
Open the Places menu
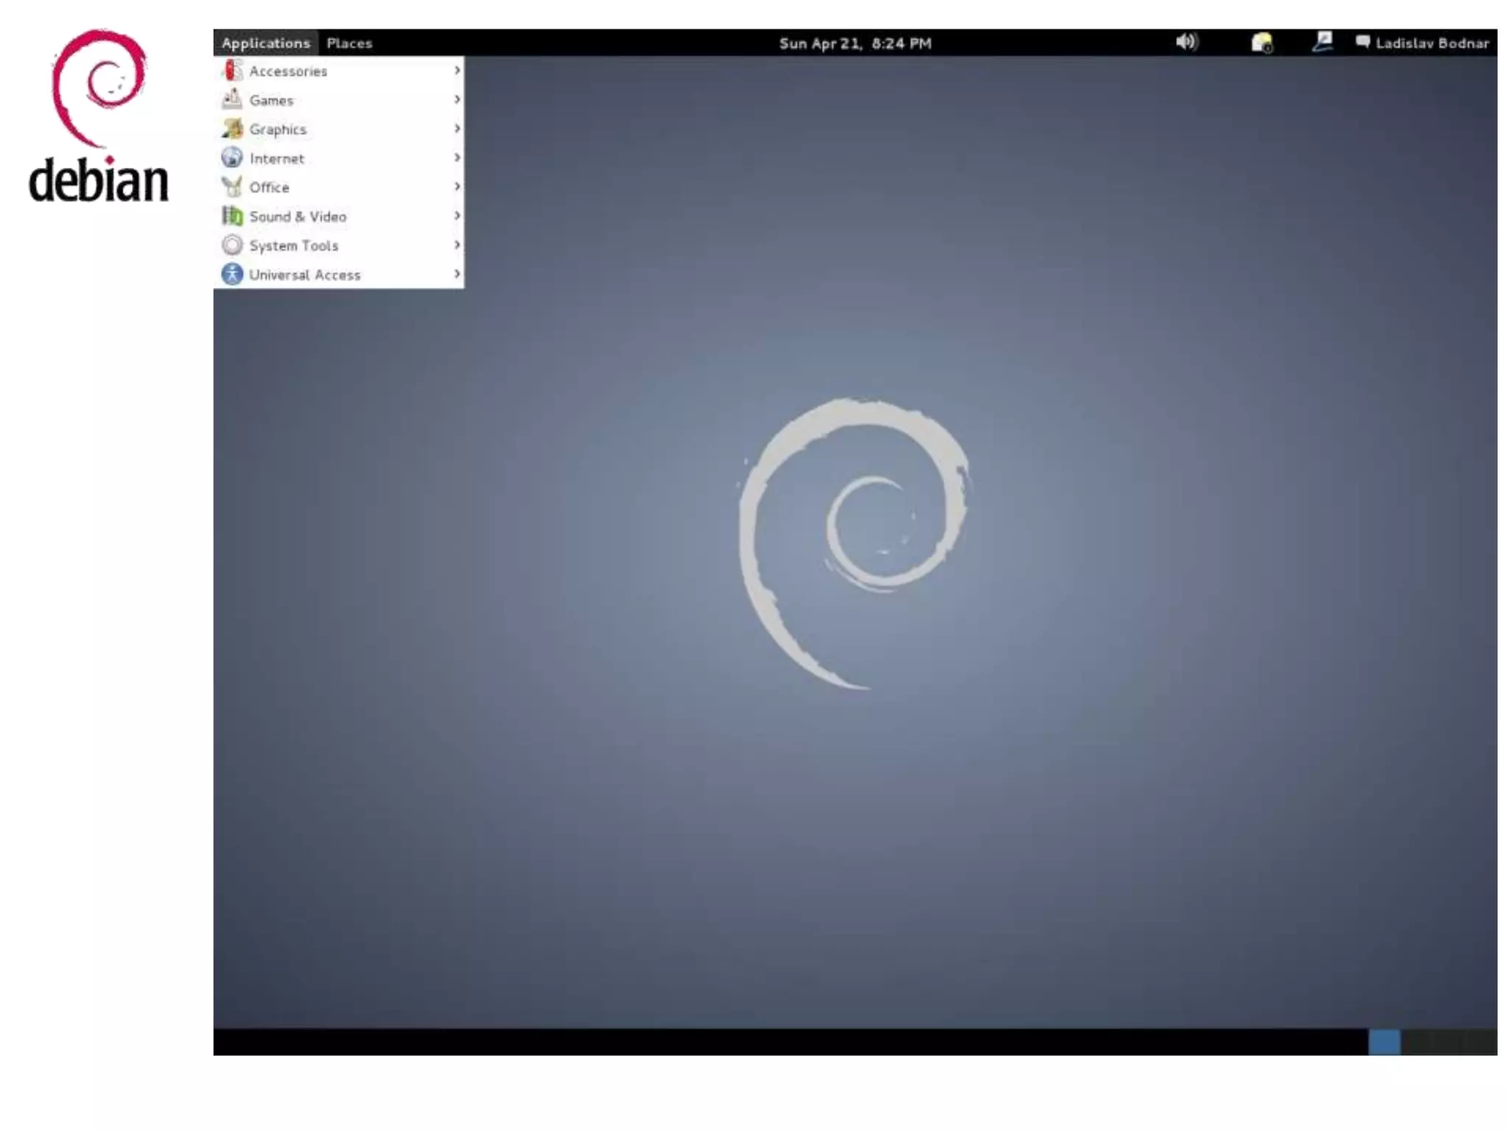(x=349, y=43)
